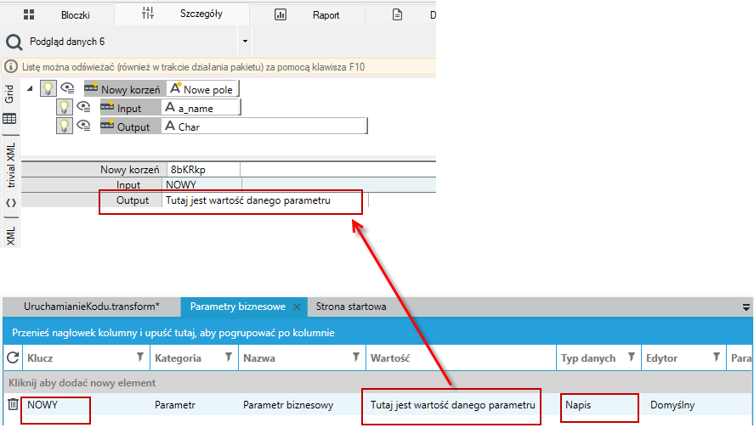Image resolution: width=754 pixels, height=439 pixels.
Task: Open the Strona startowa tab
Action: (350, 307)
